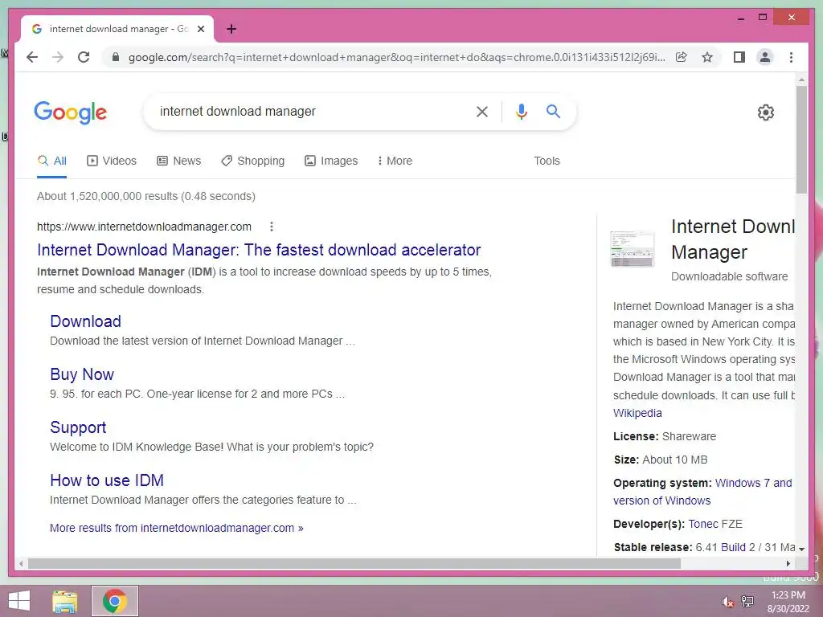Viewport: 823px width, 617px height.
Task: Expand the More search categories menu
Action: [395, 161]
